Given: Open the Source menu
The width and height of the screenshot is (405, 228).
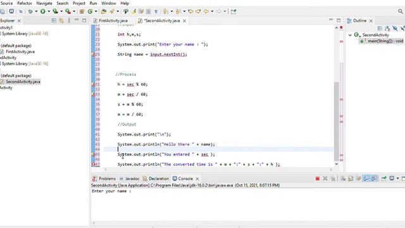Looking at the screenshot, I should pos(6,3).
